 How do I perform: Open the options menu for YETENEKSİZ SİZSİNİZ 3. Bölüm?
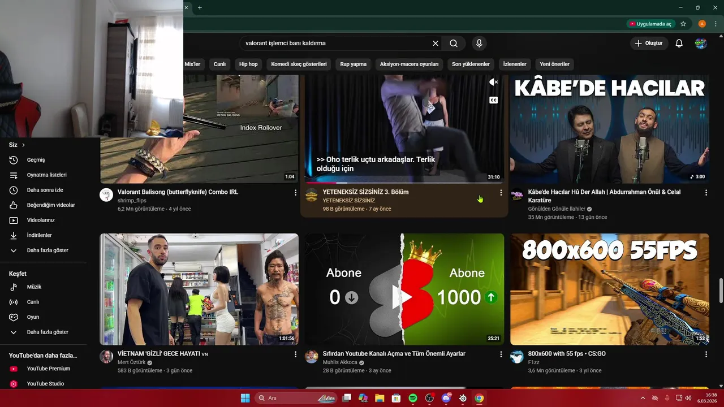pos(501,193)
